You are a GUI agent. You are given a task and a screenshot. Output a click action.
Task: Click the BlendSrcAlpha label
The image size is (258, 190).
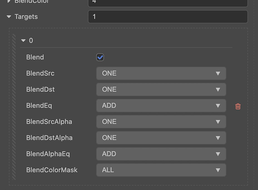pos(49,122)
